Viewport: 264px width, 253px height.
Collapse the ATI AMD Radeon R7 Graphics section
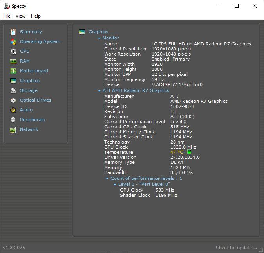(99, 91)
